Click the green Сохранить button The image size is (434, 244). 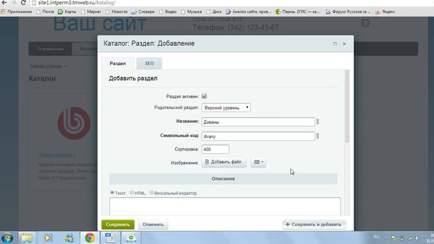point(118,224)
